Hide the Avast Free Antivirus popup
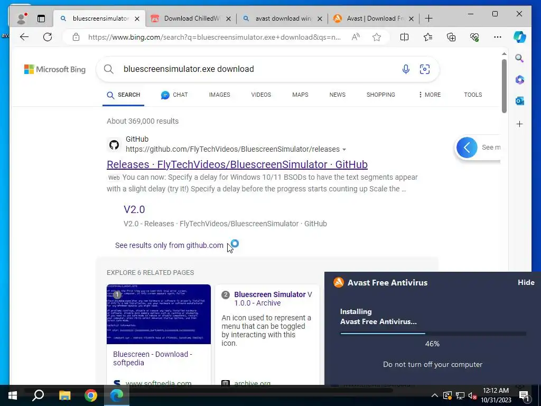Screen dimensions: 541x406 [x=526, y=282]
